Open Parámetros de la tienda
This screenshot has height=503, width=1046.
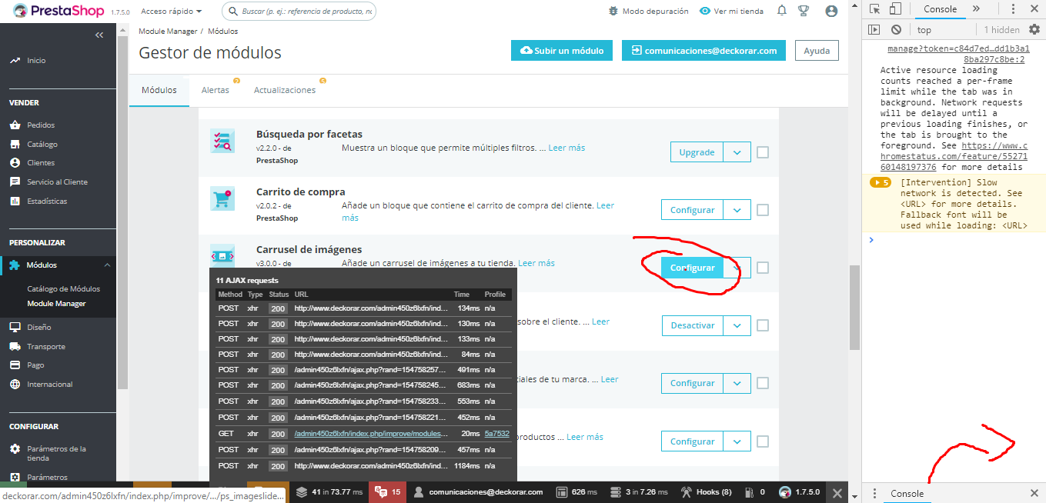[x=58, y=453]
